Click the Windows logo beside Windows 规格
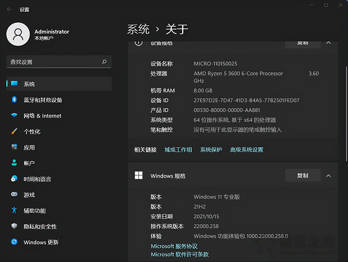 [x=139, y=175]
